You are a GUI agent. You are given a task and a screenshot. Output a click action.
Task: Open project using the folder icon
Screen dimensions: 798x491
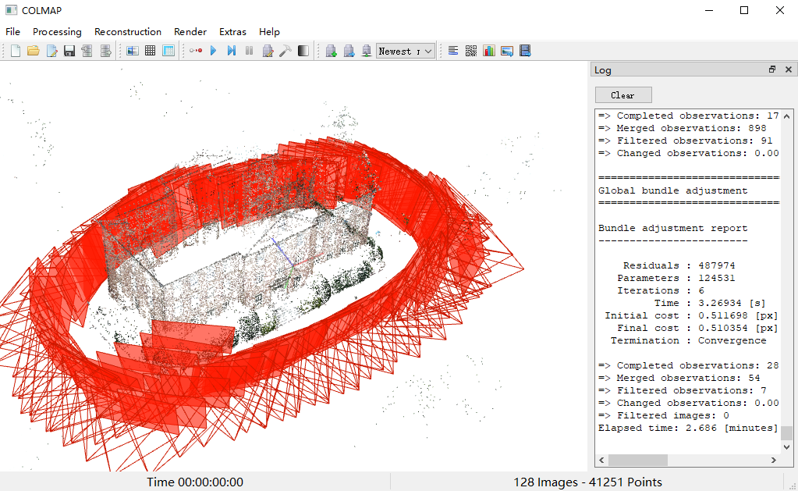33,51
